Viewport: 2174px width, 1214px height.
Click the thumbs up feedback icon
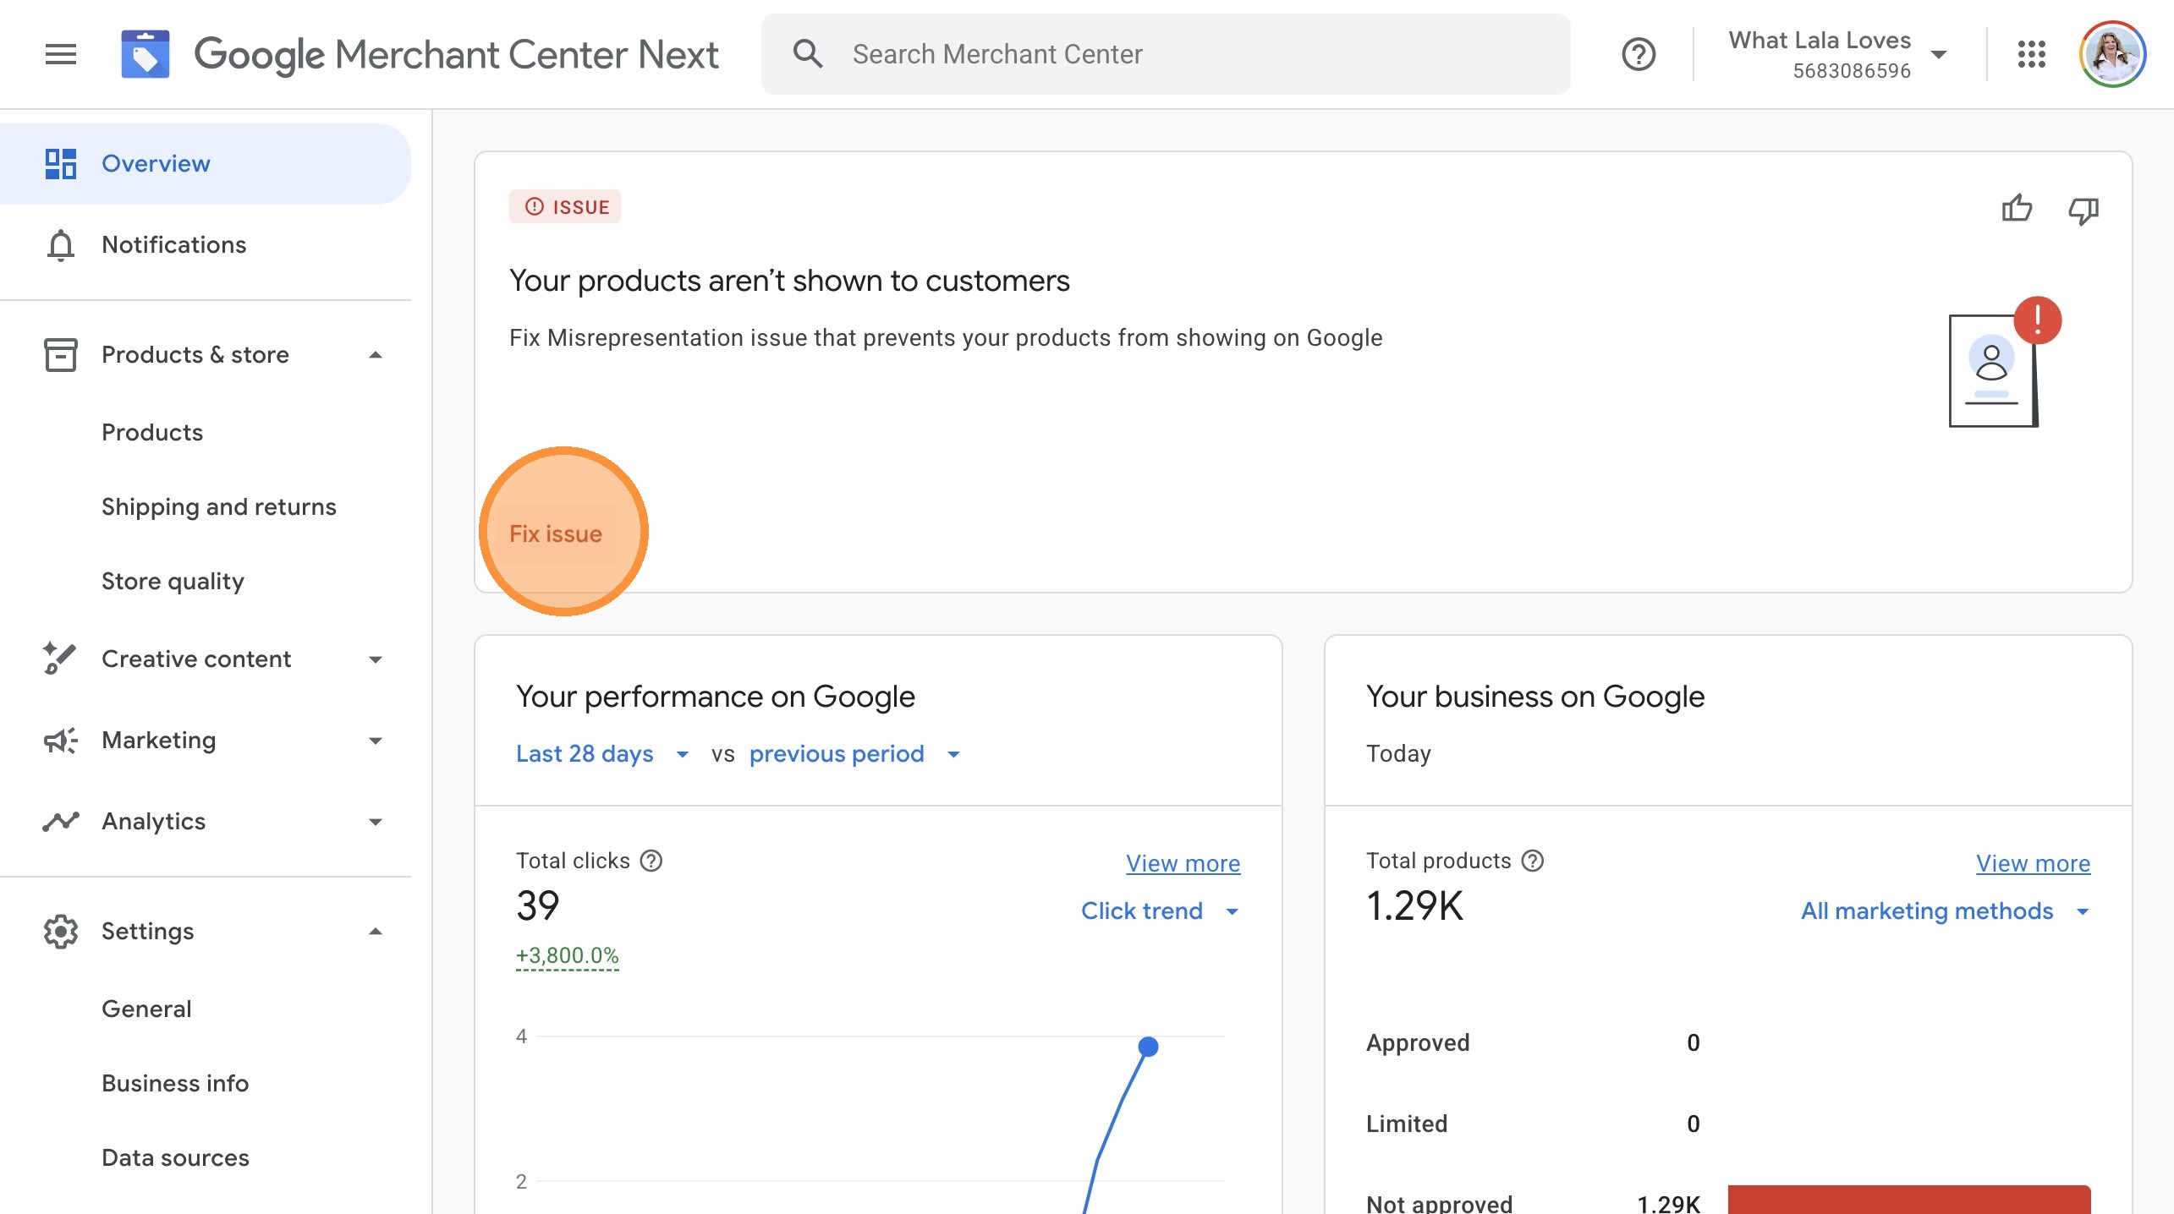[x=2017, y=208]
